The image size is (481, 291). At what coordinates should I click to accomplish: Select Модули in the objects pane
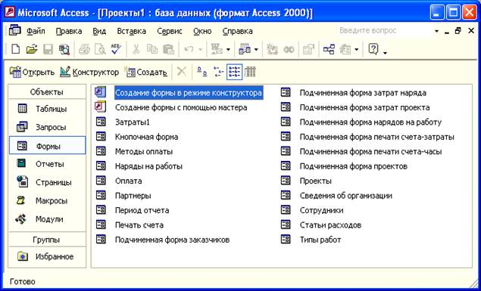click(x=47, y=219)
